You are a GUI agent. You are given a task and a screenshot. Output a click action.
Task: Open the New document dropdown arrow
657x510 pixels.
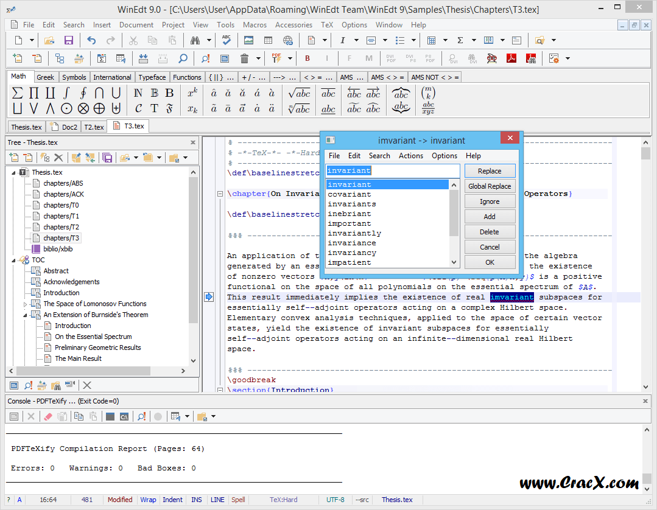32,40
